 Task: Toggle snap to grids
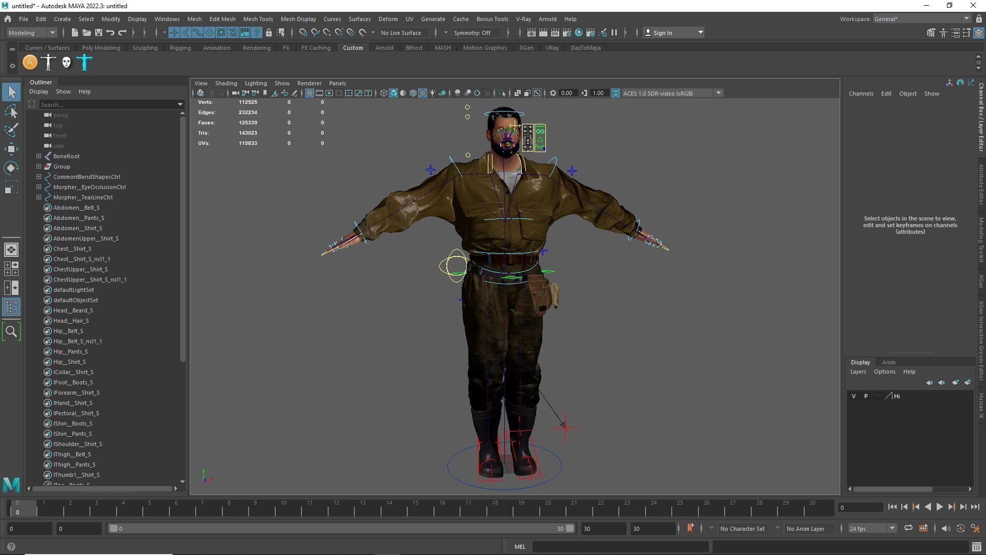(304, 33)
